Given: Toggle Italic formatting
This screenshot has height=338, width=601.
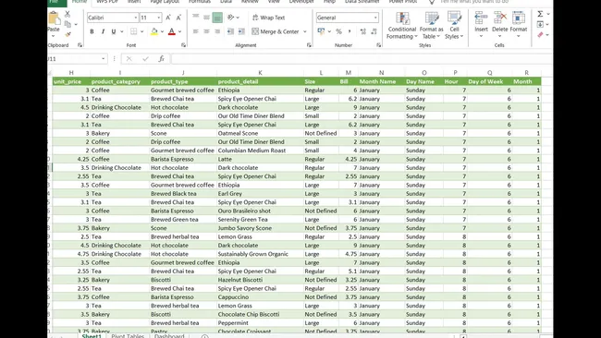Looking at the screenshot, I should point(103,31).
